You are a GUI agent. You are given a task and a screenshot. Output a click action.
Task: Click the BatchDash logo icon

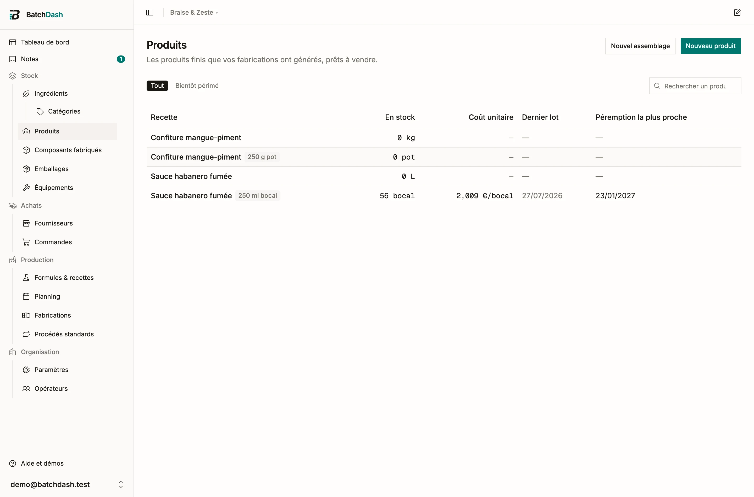coord(14,15)
